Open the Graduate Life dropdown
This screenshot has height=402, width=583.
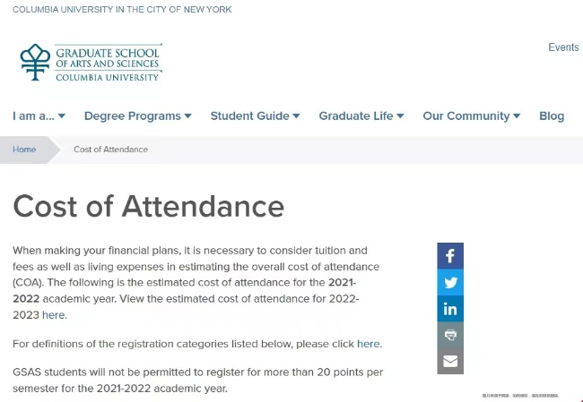[x=361, y=116]
